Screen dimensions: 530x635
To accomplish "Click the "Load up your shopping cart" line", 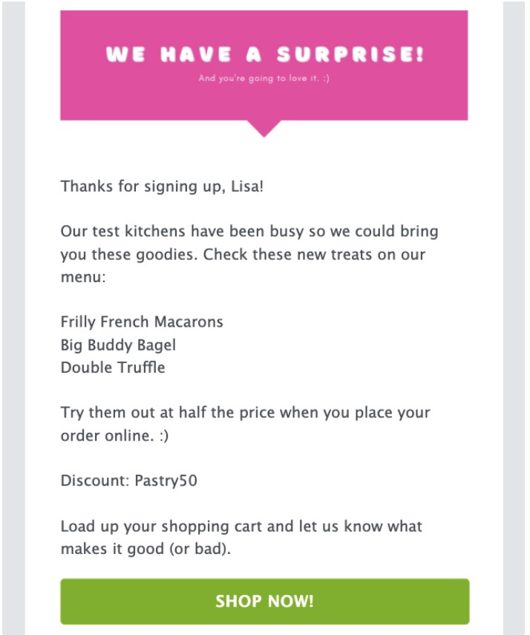I will pos(241,526).
